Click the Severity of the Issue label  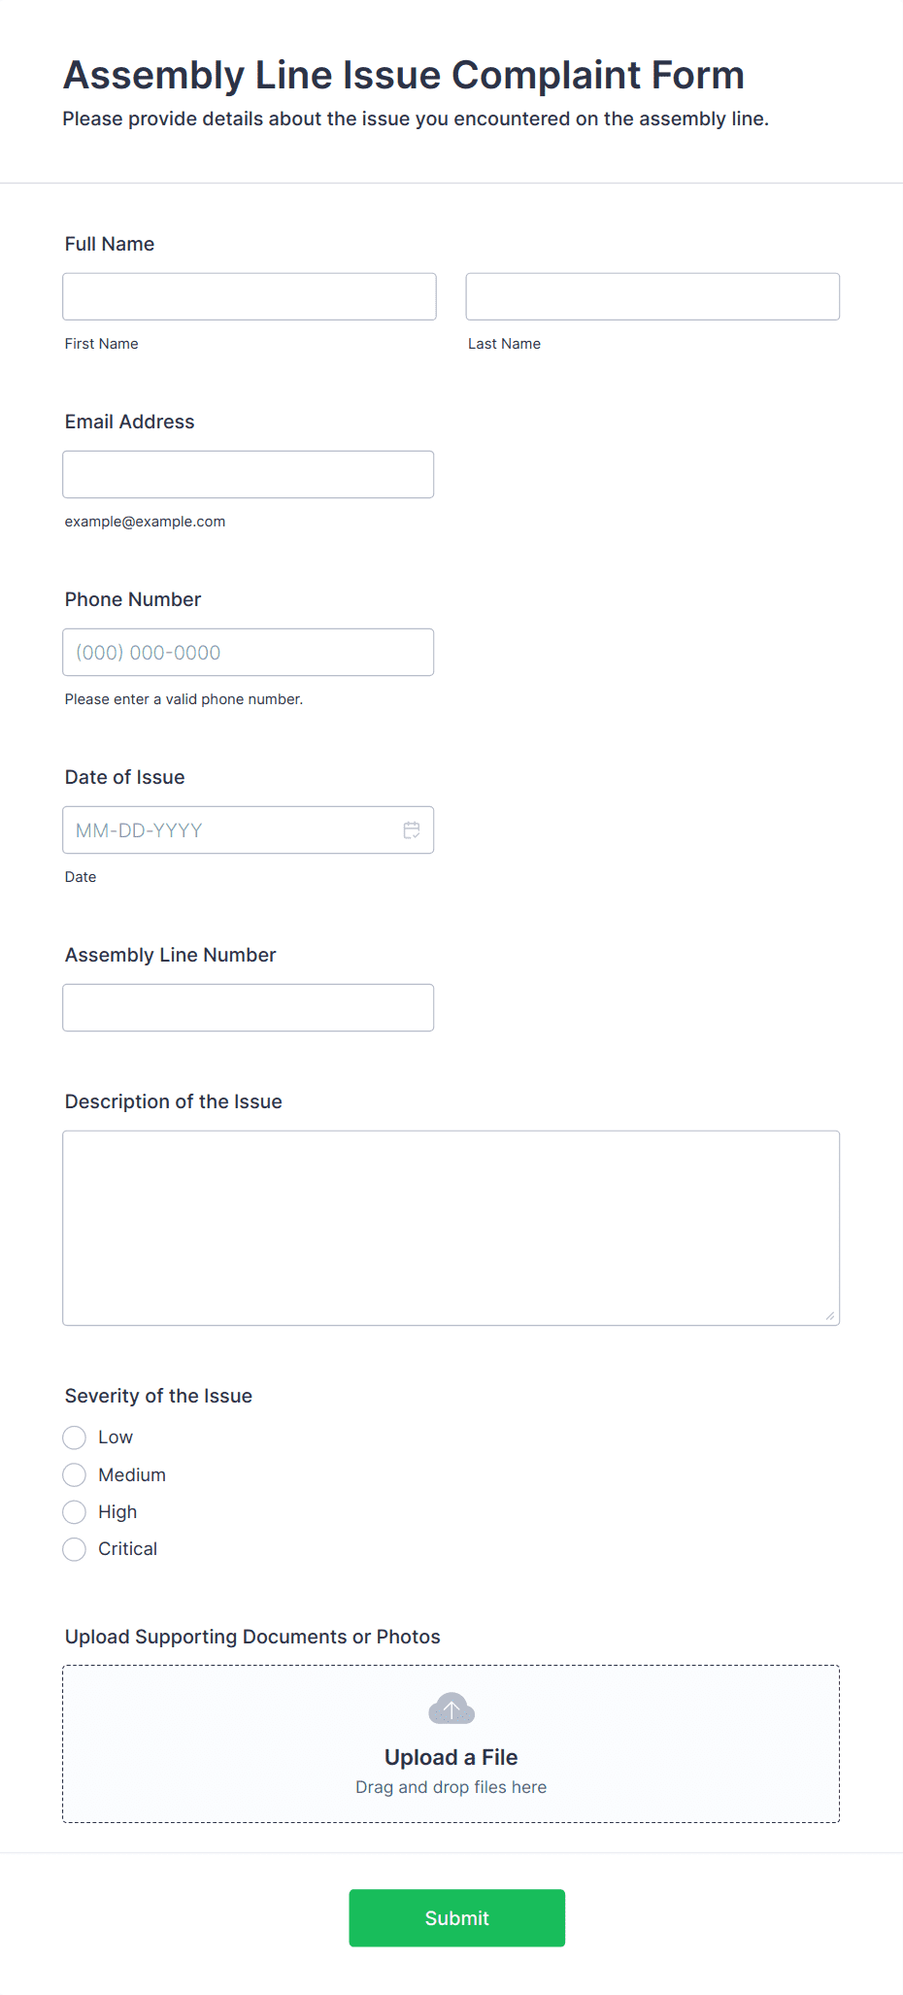(158, 1396)
